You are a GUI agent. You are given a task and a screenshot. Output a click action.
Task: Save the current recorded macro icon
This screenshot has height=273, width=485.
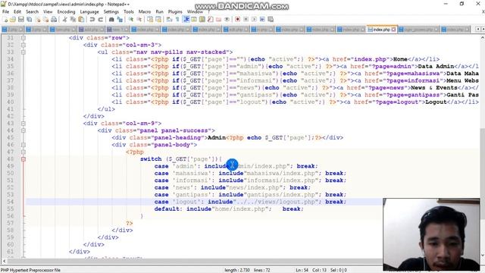tap(271, 19)
